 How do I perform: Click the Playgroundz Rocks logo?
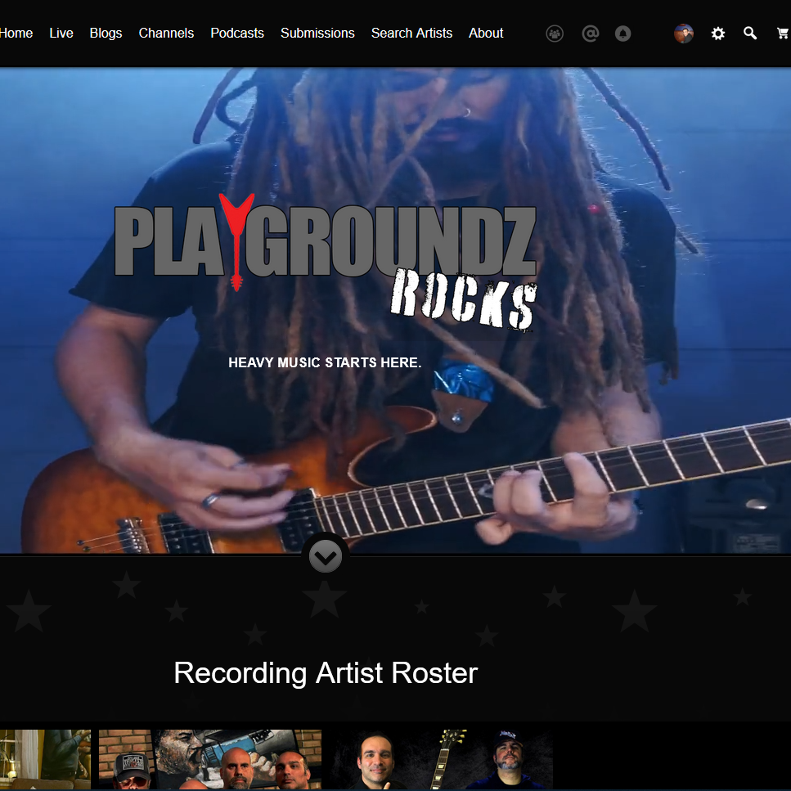pyautogui.click(x=326, y=262)
